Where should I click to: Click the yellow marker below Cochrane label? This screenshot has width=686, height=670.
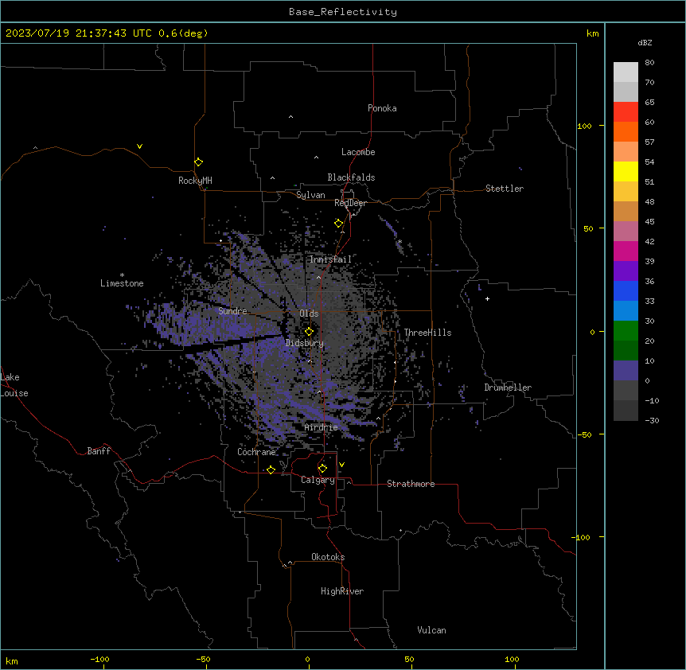pyautogui.click(x=271, y=470)
